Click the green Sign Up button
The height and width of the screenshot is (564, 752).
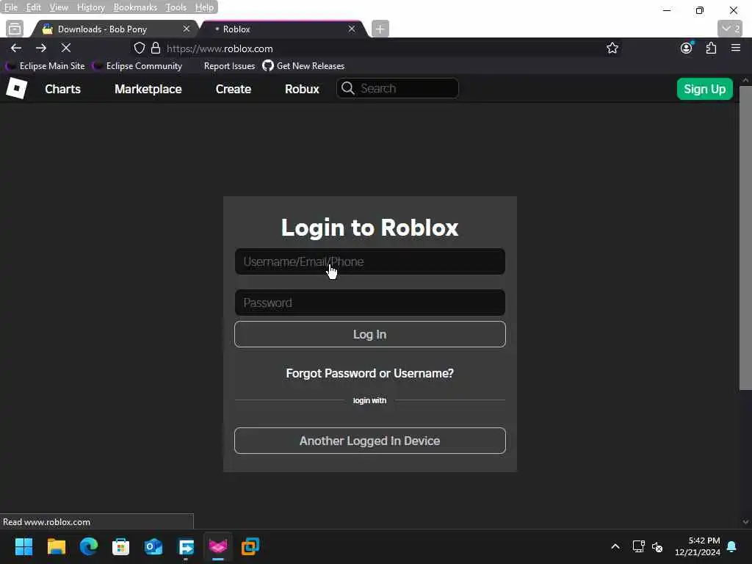point(704,89)
